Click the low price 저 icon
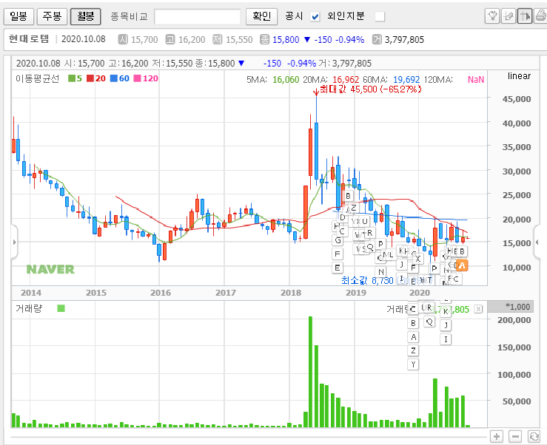This screenshot has height=445, width=547. [218, 39]
